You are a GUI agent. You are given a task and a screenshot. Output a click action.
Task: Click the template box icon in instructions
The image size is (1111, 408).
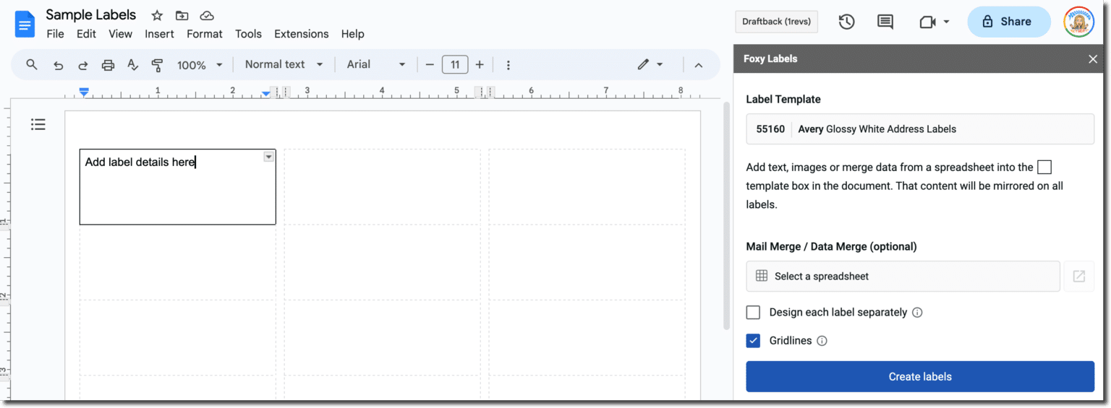(x=1044, y=168)
